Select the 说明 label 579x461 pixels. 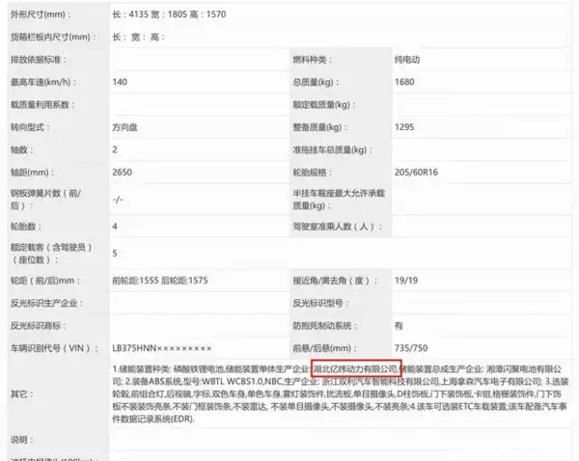pyautogui.click(x=21, y=440)
